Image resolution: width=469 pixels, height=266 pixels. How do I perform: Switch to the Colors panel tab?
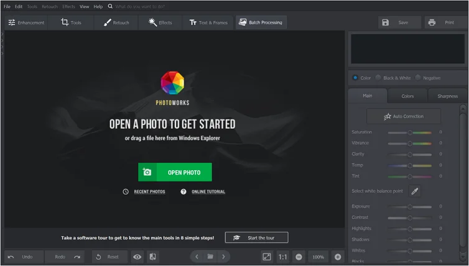tap(407, 96)
